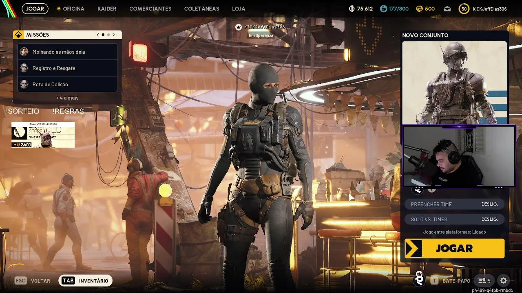
Task: Click 'Jogo entre plataformas: Ligado' text
Action: [x=454, y=232]
